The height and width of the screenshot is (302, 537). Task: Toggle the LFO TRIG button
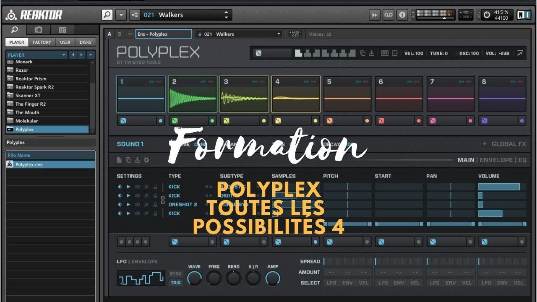tap(176, 283)
